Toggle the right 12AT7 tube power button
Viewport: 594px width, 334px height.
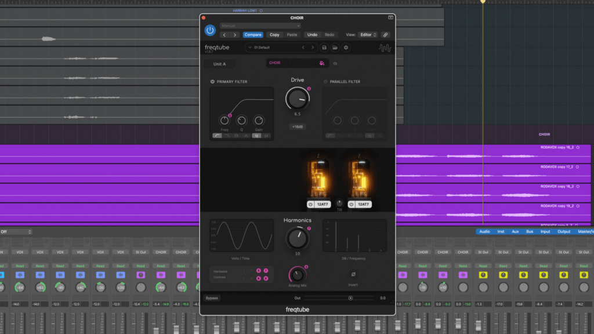click(x=351, y=204)
